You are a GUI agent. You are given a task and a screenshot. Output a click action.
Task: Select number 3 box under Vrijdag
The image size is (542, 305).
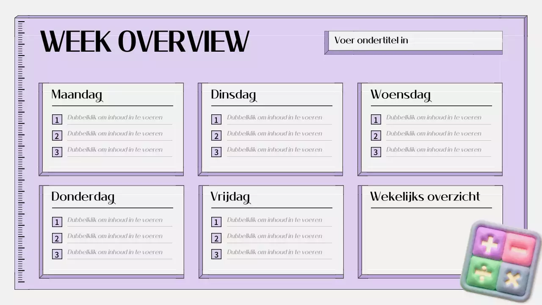pos(216,255)
